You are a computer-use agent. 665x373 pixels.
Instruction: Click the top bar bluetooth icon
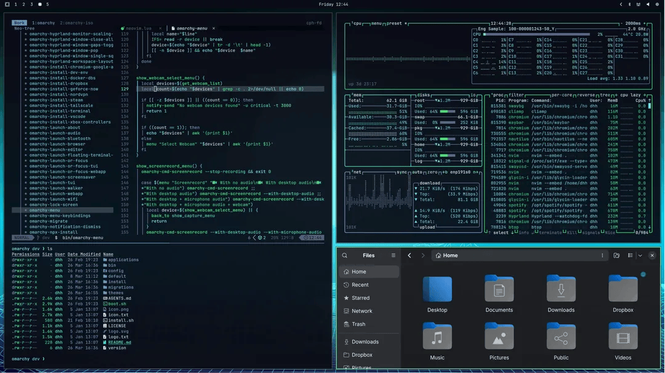pos(629,4)
